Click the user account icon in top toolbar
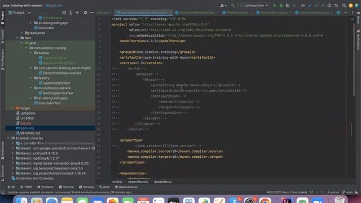Image resolution: width=361 pixels, height=203 pixels. point(223,6)
